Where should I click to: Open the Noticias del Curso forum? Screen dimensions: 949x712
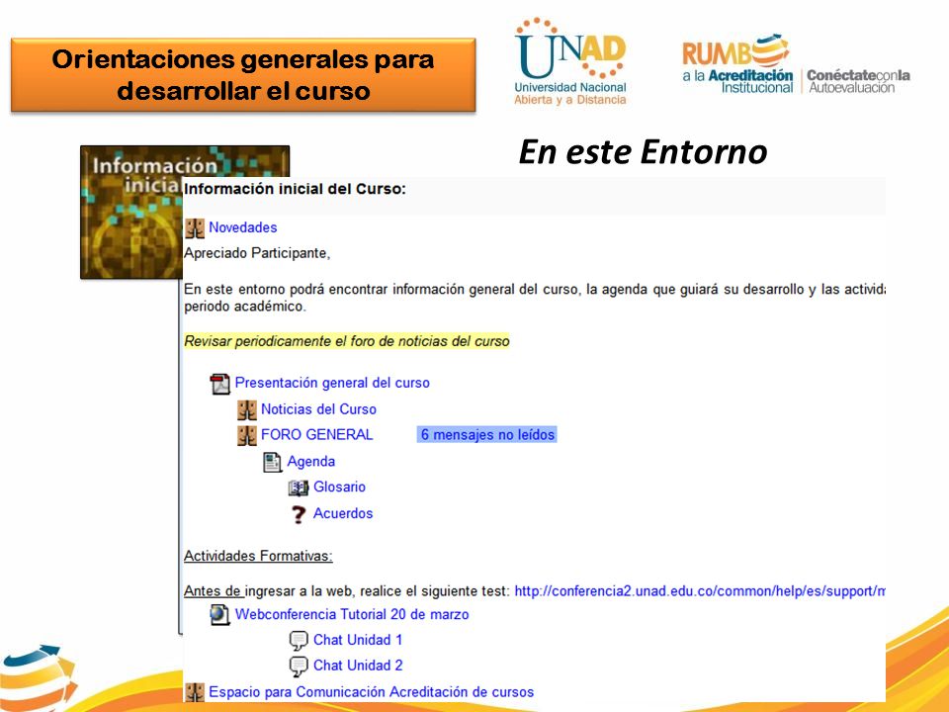tap(318, 409)
